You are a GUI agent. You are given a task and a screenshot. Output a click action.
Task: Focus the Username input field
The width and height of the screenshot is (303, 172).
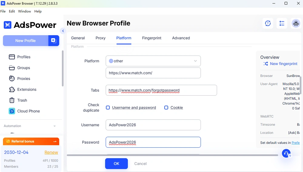153,125
